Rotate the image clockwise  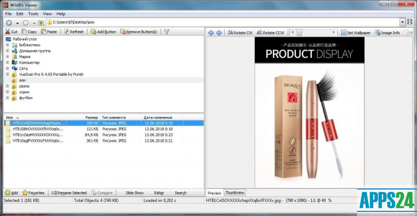pos(240,33)
